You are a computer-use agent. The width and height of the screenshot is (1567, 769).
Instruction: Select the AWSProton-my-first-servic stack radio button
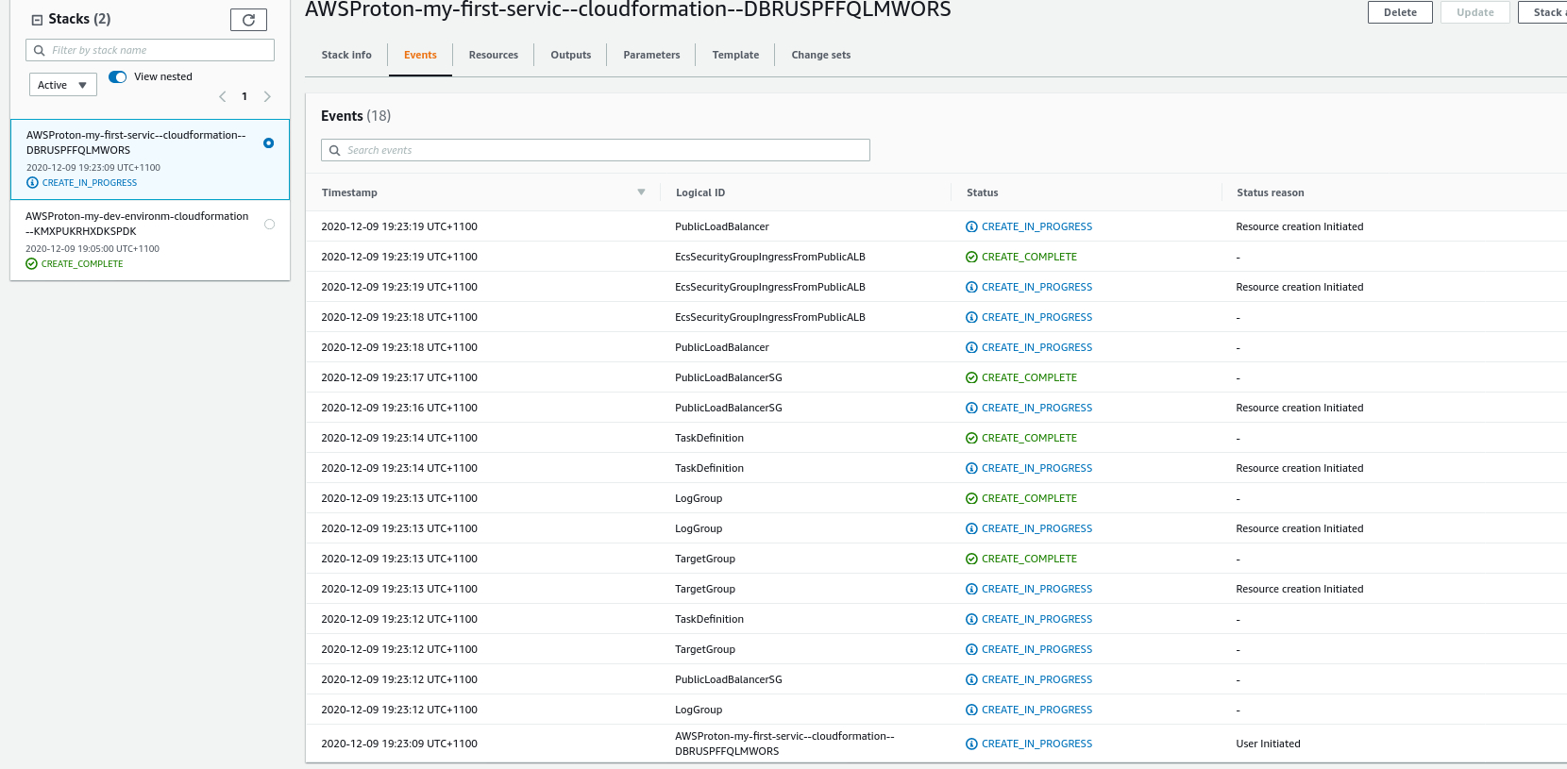point(269,143)
